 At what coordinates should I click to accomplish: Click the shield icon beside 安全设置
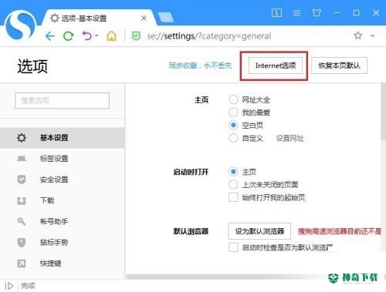pyautogui.click(x=22, y=180)
